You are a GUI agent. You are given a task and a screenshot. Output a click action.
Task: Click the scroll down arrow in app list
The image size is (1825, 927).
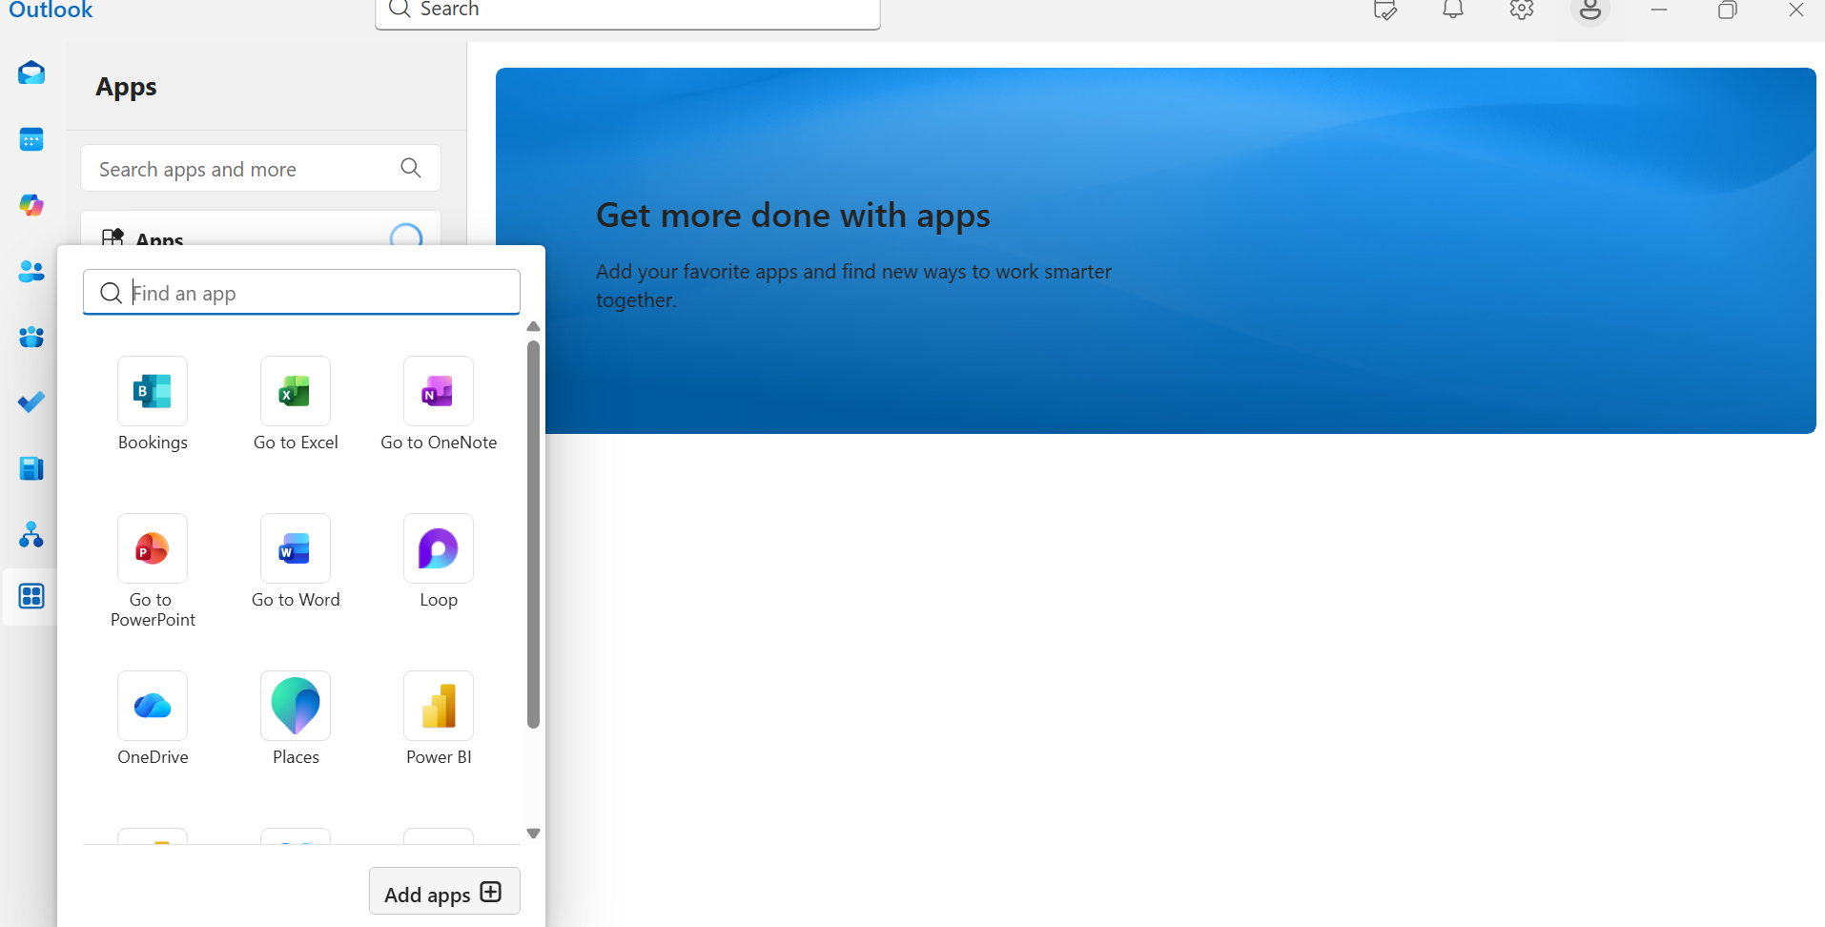click(533, 833)
